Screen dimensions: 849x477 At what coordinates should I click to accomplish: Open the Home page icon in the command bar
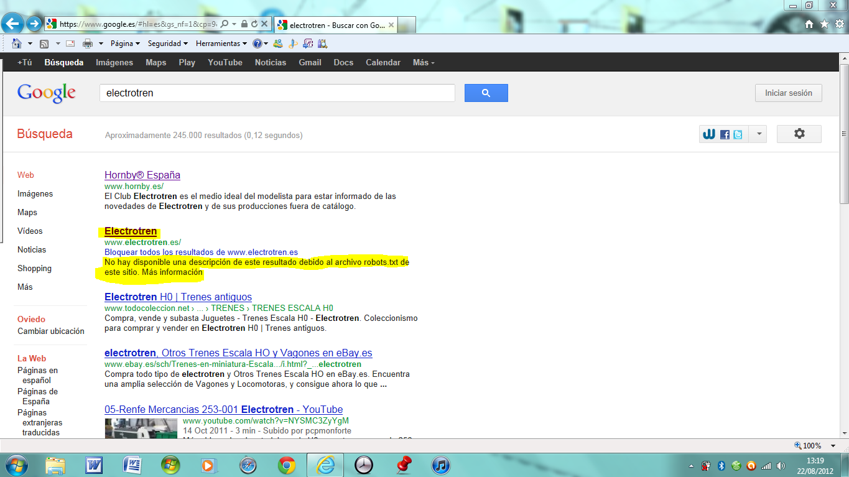tap(17, 44)
